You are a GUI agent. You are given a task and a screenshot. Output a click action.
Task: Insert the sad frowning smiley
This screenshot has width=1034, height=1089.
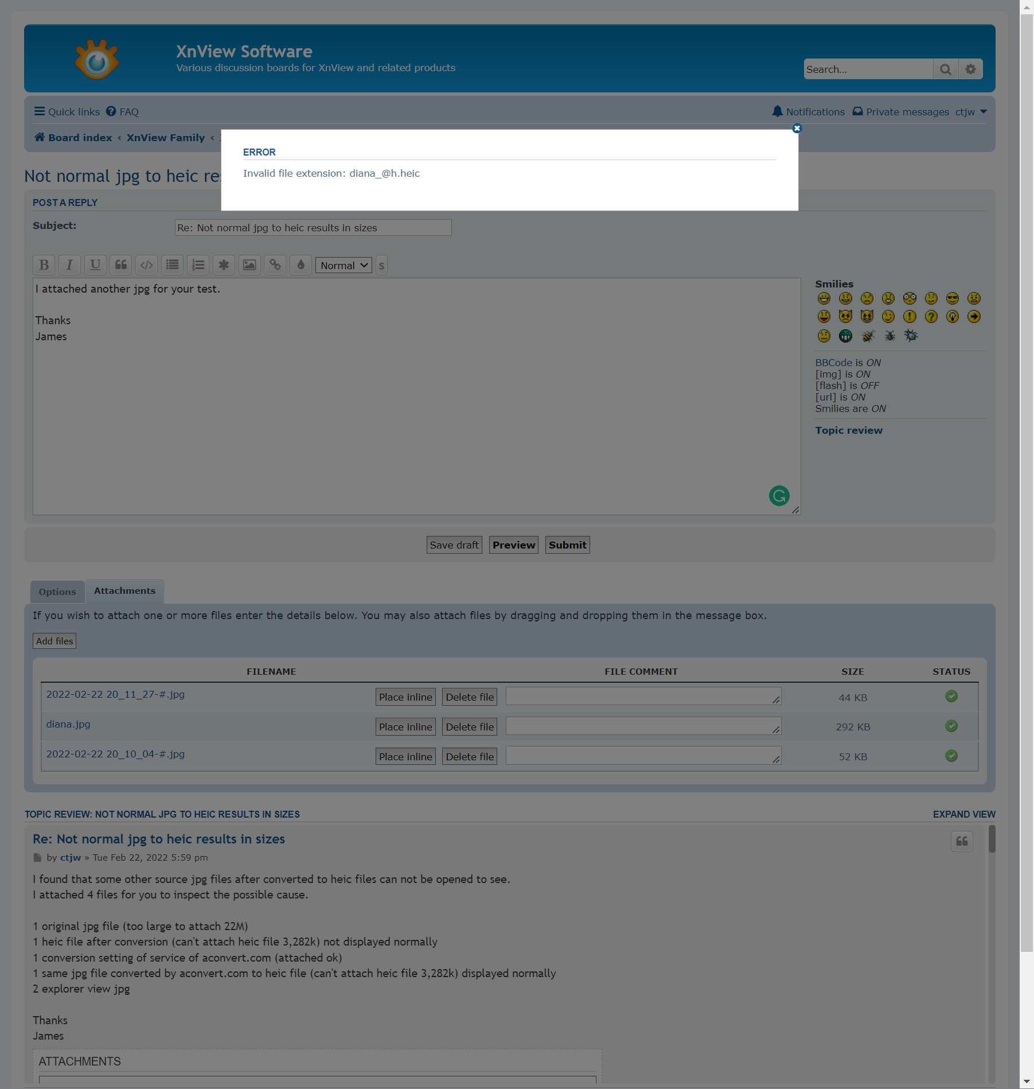867,298
